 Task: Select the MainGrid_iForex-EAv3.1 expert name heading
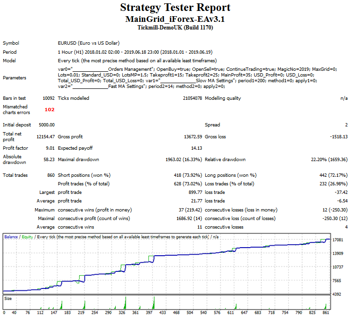[175, 19]
